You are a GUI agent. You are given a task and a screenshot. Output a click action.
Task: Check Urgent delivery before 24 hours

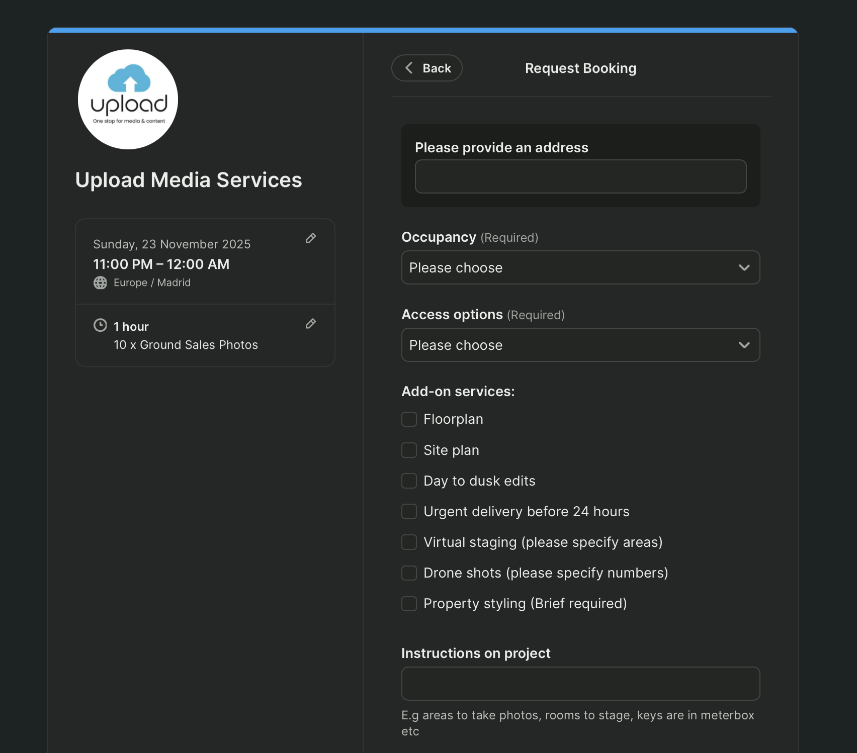(409, 511)
